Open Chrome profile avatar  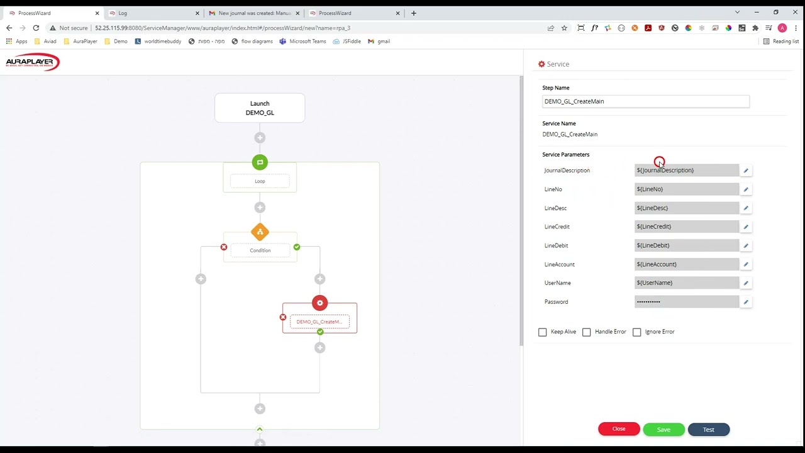coord(782,28)
